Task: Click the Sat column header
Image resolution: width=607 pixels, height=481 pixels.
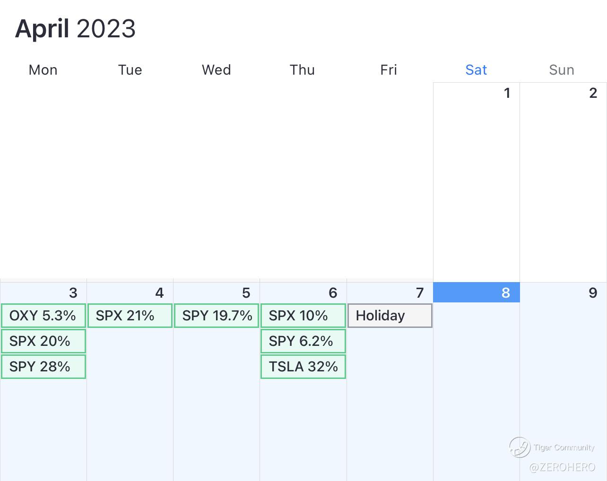Action: coord(476,70)
